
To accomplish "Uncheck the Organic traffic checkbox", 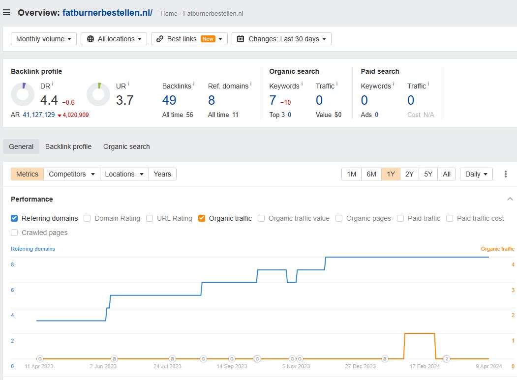I will click(202, 218).
